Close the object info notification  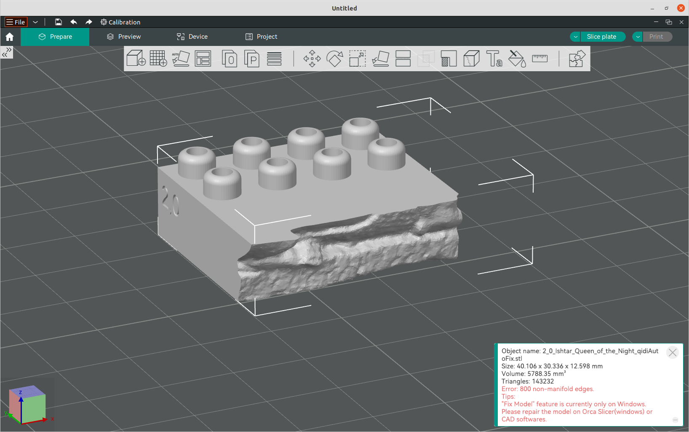(x=673, y=352)
